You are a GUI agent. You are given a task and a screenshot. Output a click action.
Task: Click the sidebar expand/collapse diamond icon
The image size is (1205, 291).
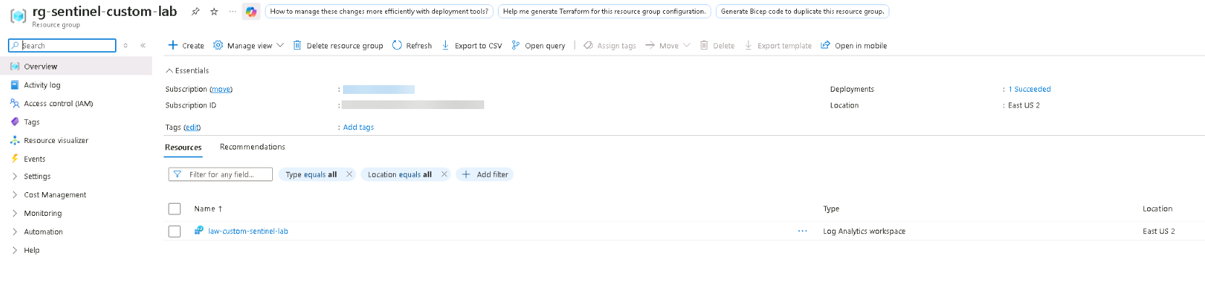(125, 45)
